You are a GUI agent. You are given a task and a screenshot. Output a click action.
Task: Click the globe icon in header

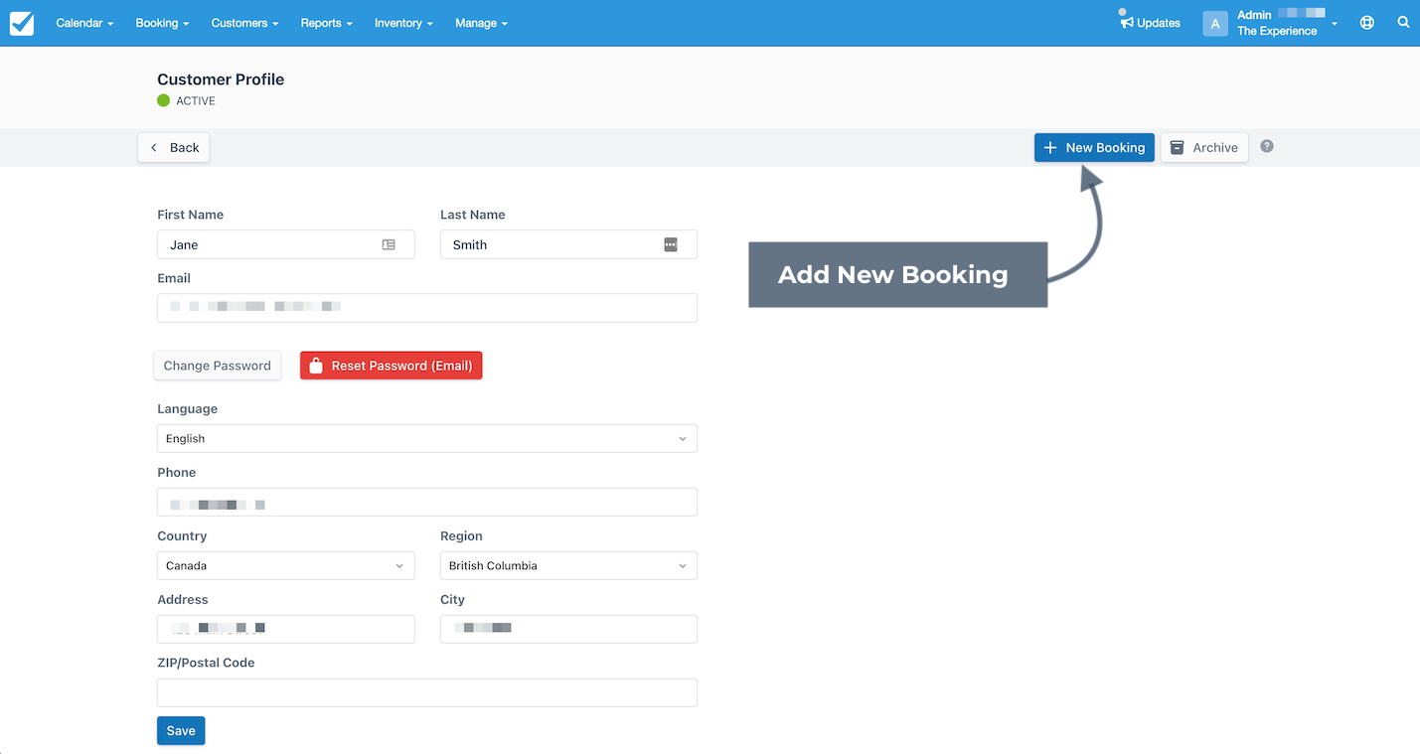tap(1367, 22)
